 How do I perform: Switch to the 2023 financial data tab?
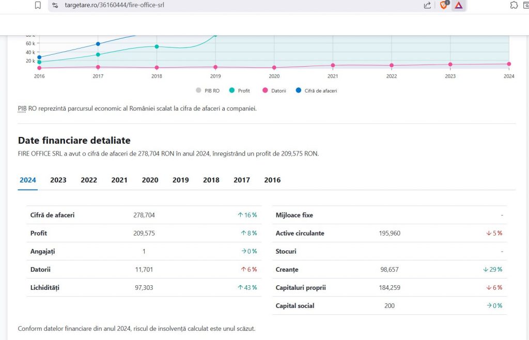58,180
